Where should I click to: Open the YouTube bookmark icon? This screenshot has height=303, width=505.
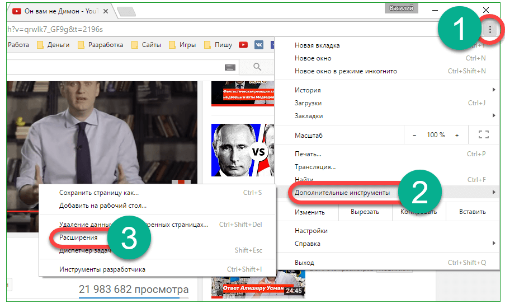(243, 45)
